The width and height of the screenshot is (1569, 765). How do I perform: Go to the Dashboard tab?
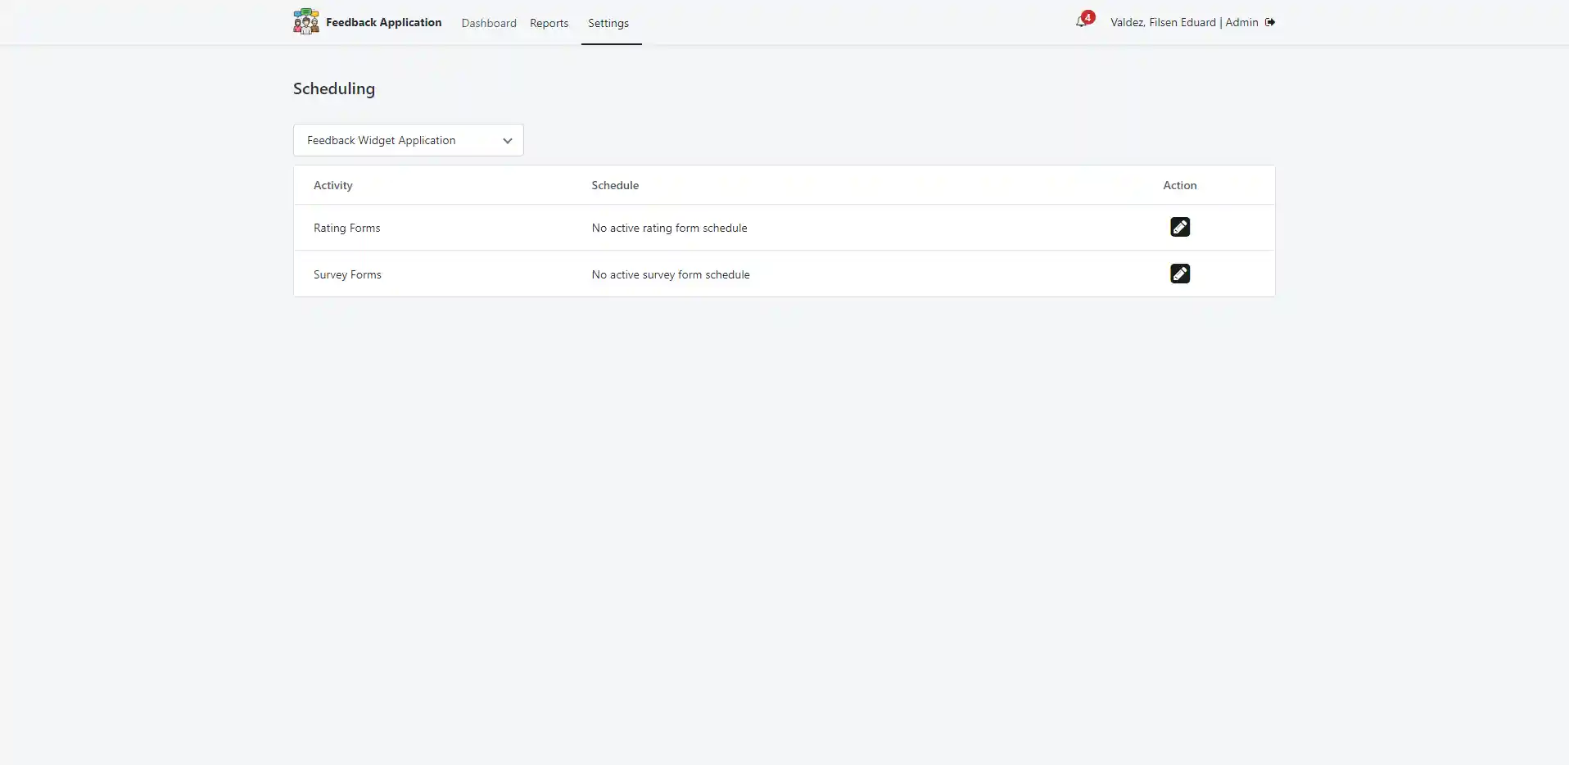point(489,23)
